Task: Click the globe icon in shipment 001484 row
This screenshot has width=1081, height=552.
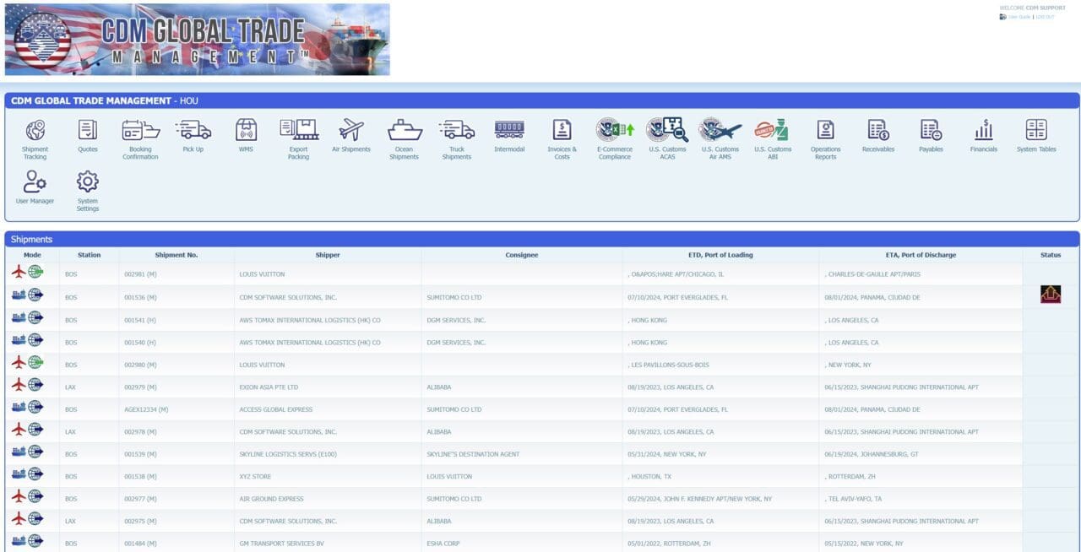Action: pyautogui.click(x=35, y=540)
